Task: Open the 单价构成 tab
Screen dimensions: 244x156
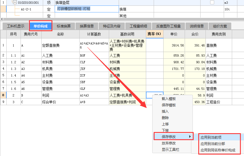Action: pyautogui.click(x=41, y=26)
